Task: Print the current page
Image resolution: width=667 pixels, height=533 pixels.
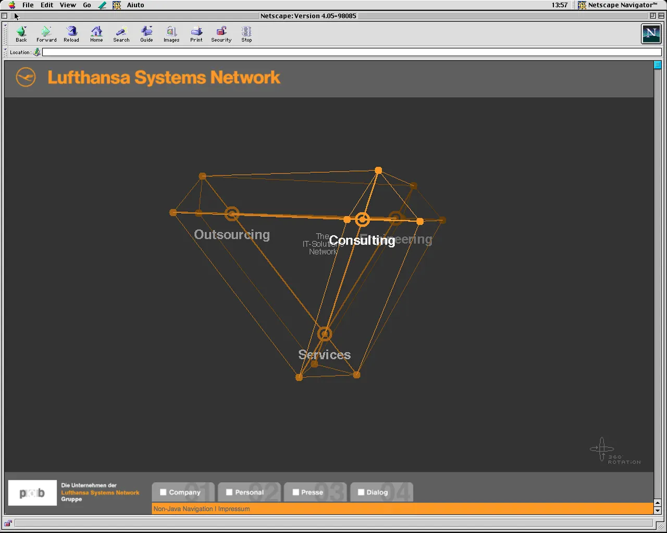Action: [196, 34]
